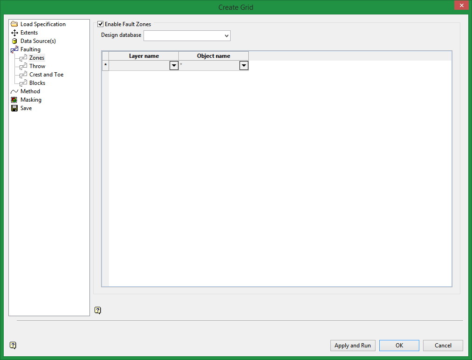Click the Object name column header
Image resolution: width=472 pixels, height=360 pixels.
point(214,56)
